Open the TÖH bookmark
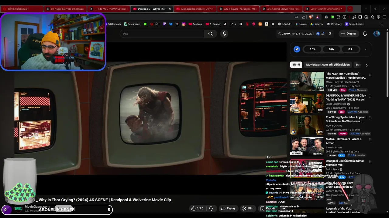 pos(155,24)
